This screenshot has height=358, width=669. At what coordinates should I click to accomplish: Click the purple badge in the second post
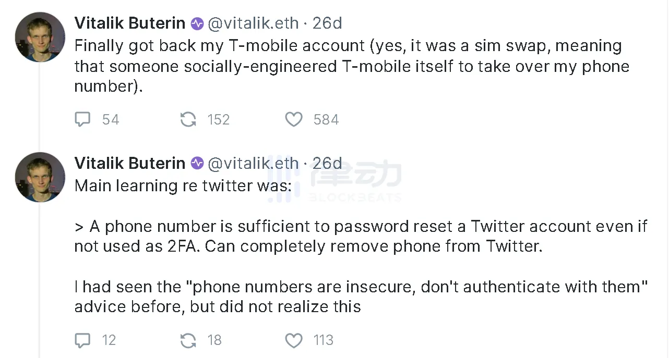pyautogui.click(x=197, y=163)
